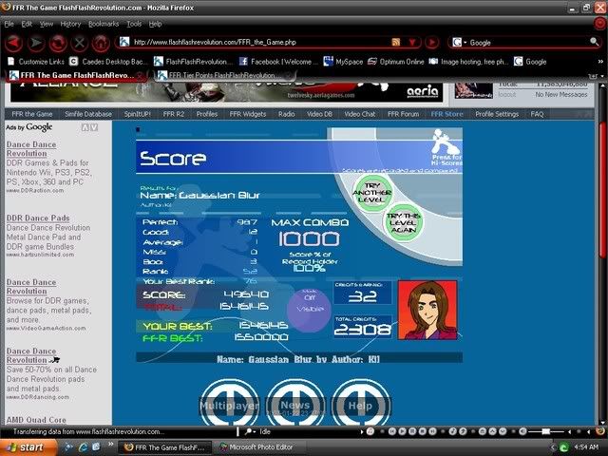Screen dimensions: 608x456
Task: Click the Forward navigation button
Action: (x=37, y=43)
